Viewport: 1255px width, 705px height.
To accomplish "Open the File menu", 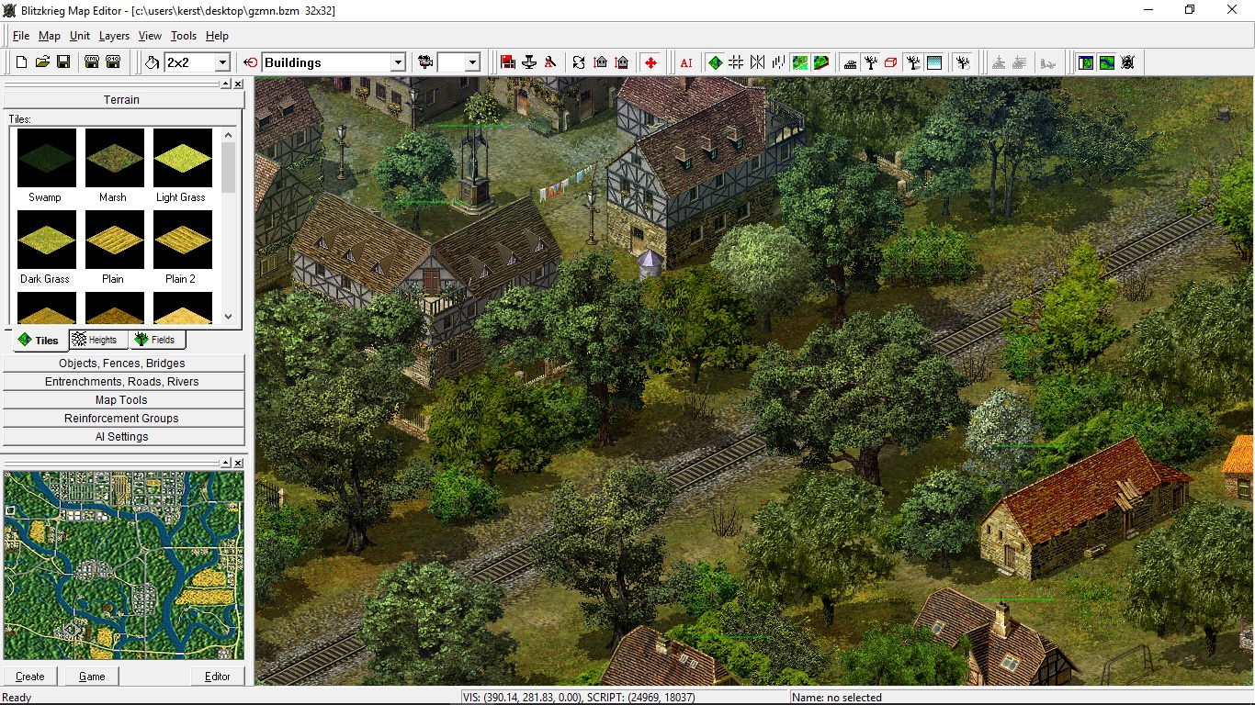I will [21, 36].
